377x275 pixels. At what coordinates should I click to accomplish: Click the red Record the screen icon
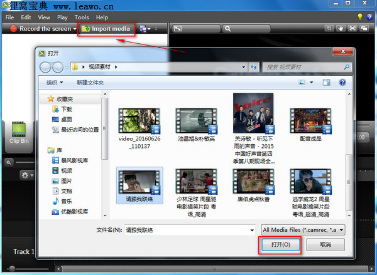coord(13,29)
